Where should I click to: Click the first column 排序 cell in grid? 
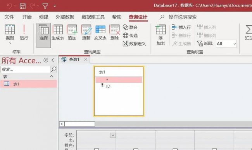(96, 145)
